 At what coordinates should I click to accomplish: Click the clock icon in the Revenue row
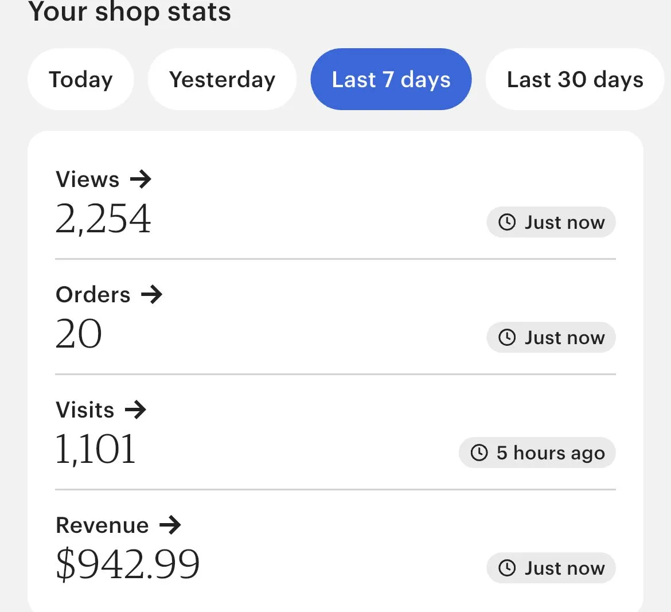click(507, 568)
